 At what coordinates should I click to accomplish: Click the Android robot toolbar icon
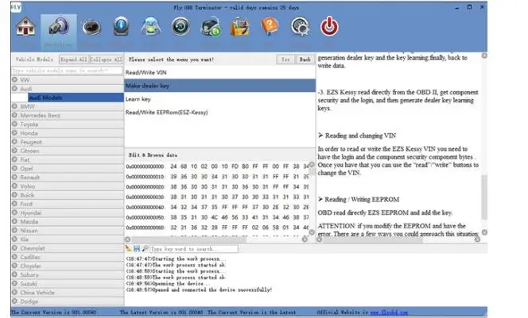click(150, 27)
